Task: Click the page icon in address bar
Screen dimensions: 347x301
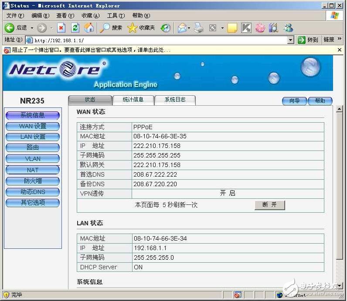Action: [29, 40]
